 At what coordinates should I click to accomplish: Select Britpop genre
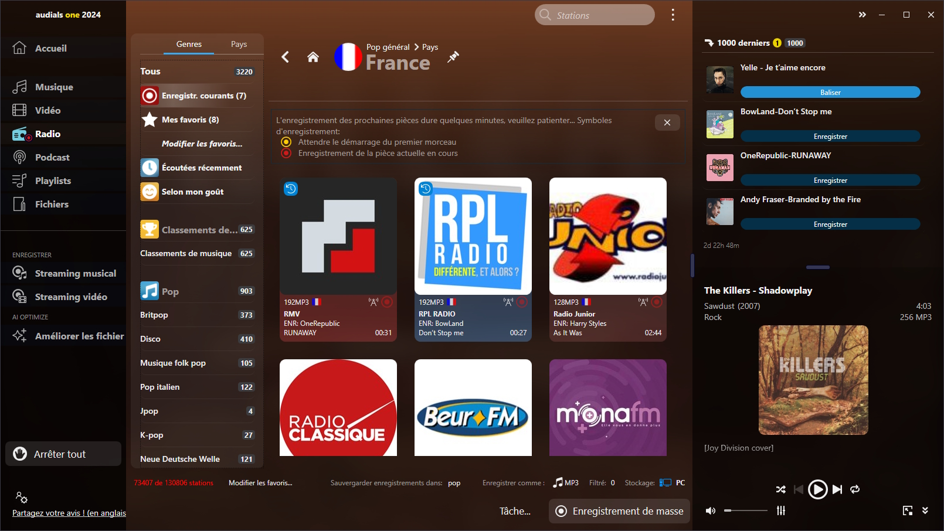(x=197, y=315)
